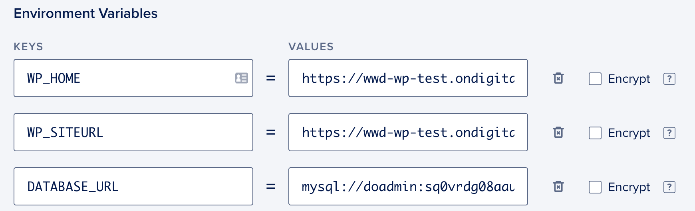Click the mysql DATABASE_URL value field
Image resolution: width=695 pixels, height=211 pixels.
[x=408, y=186]
